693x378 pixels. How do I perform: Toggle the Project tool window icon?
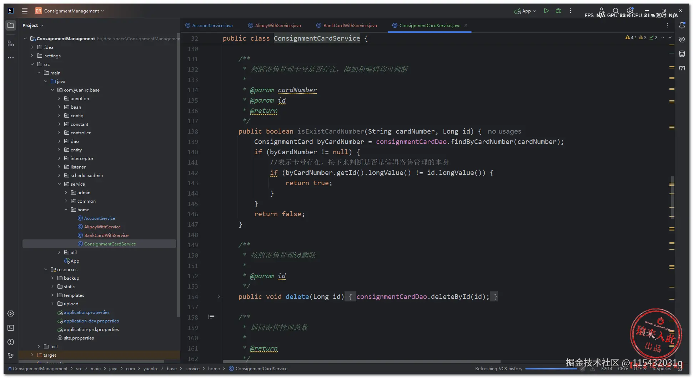(11, 25)
